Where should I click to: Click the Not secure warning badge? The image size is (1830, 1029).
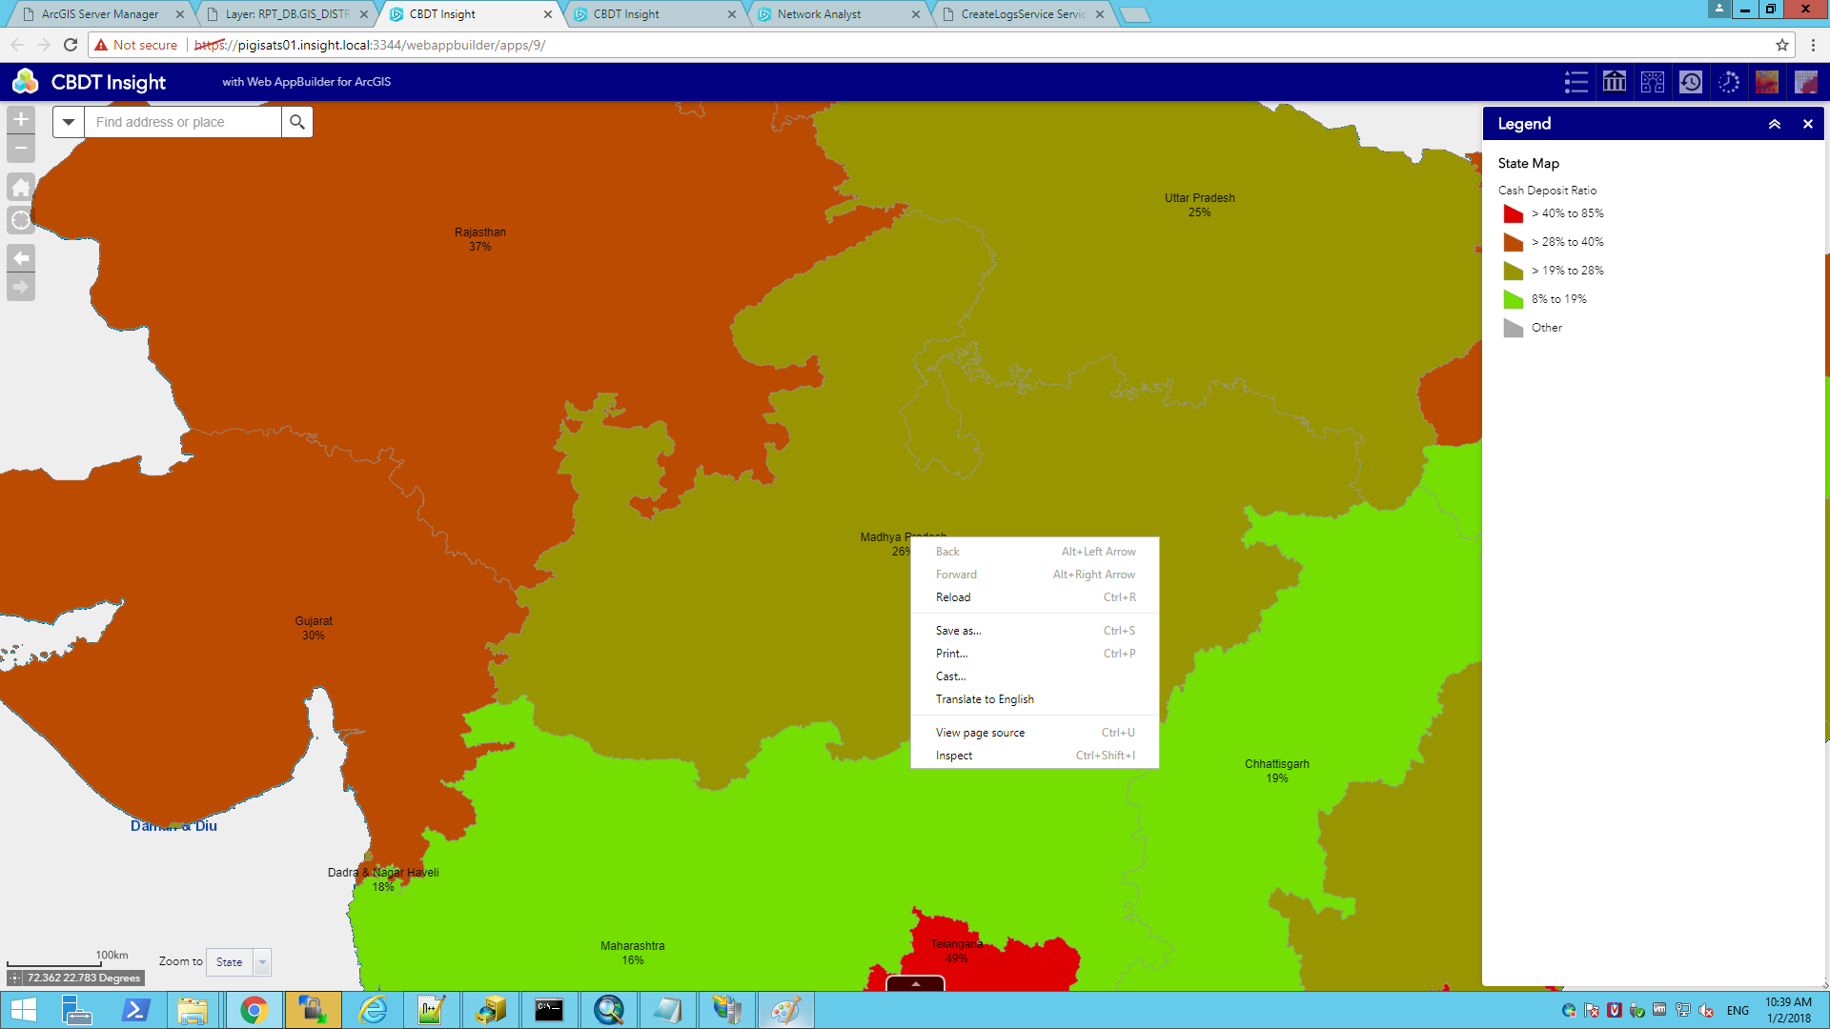click(x=135, y=45)
